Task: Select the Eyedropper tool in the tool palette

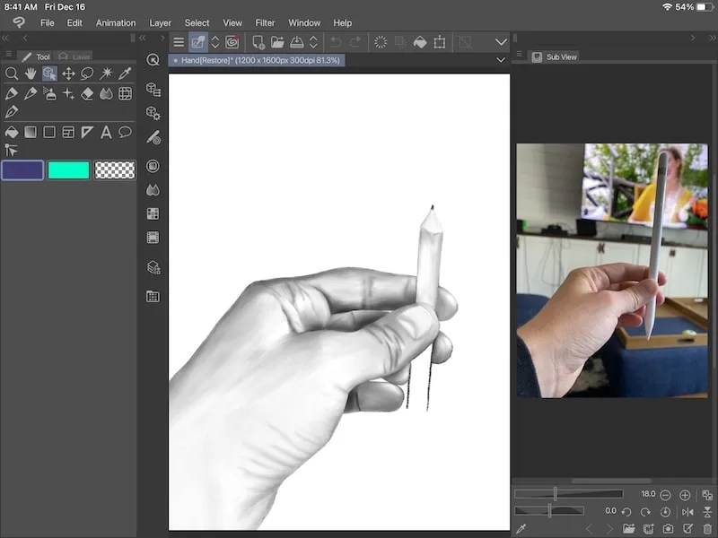Action: 125,74
